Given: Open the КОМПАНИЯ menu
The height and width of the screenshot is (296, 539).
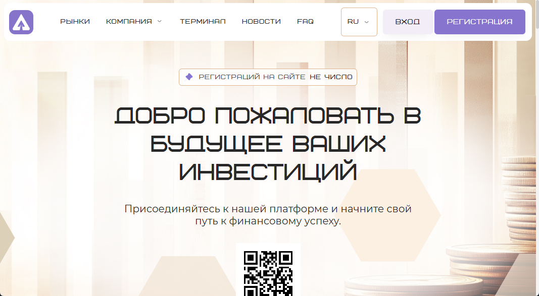Looking at the screenshot, I should (x=129, y=22).
